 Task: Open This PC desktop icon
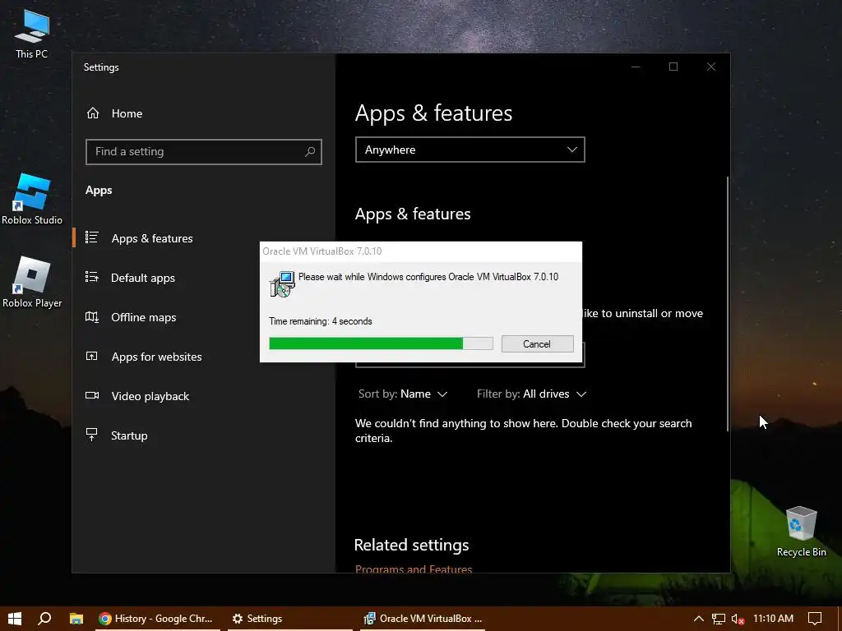tap(32, 35)
